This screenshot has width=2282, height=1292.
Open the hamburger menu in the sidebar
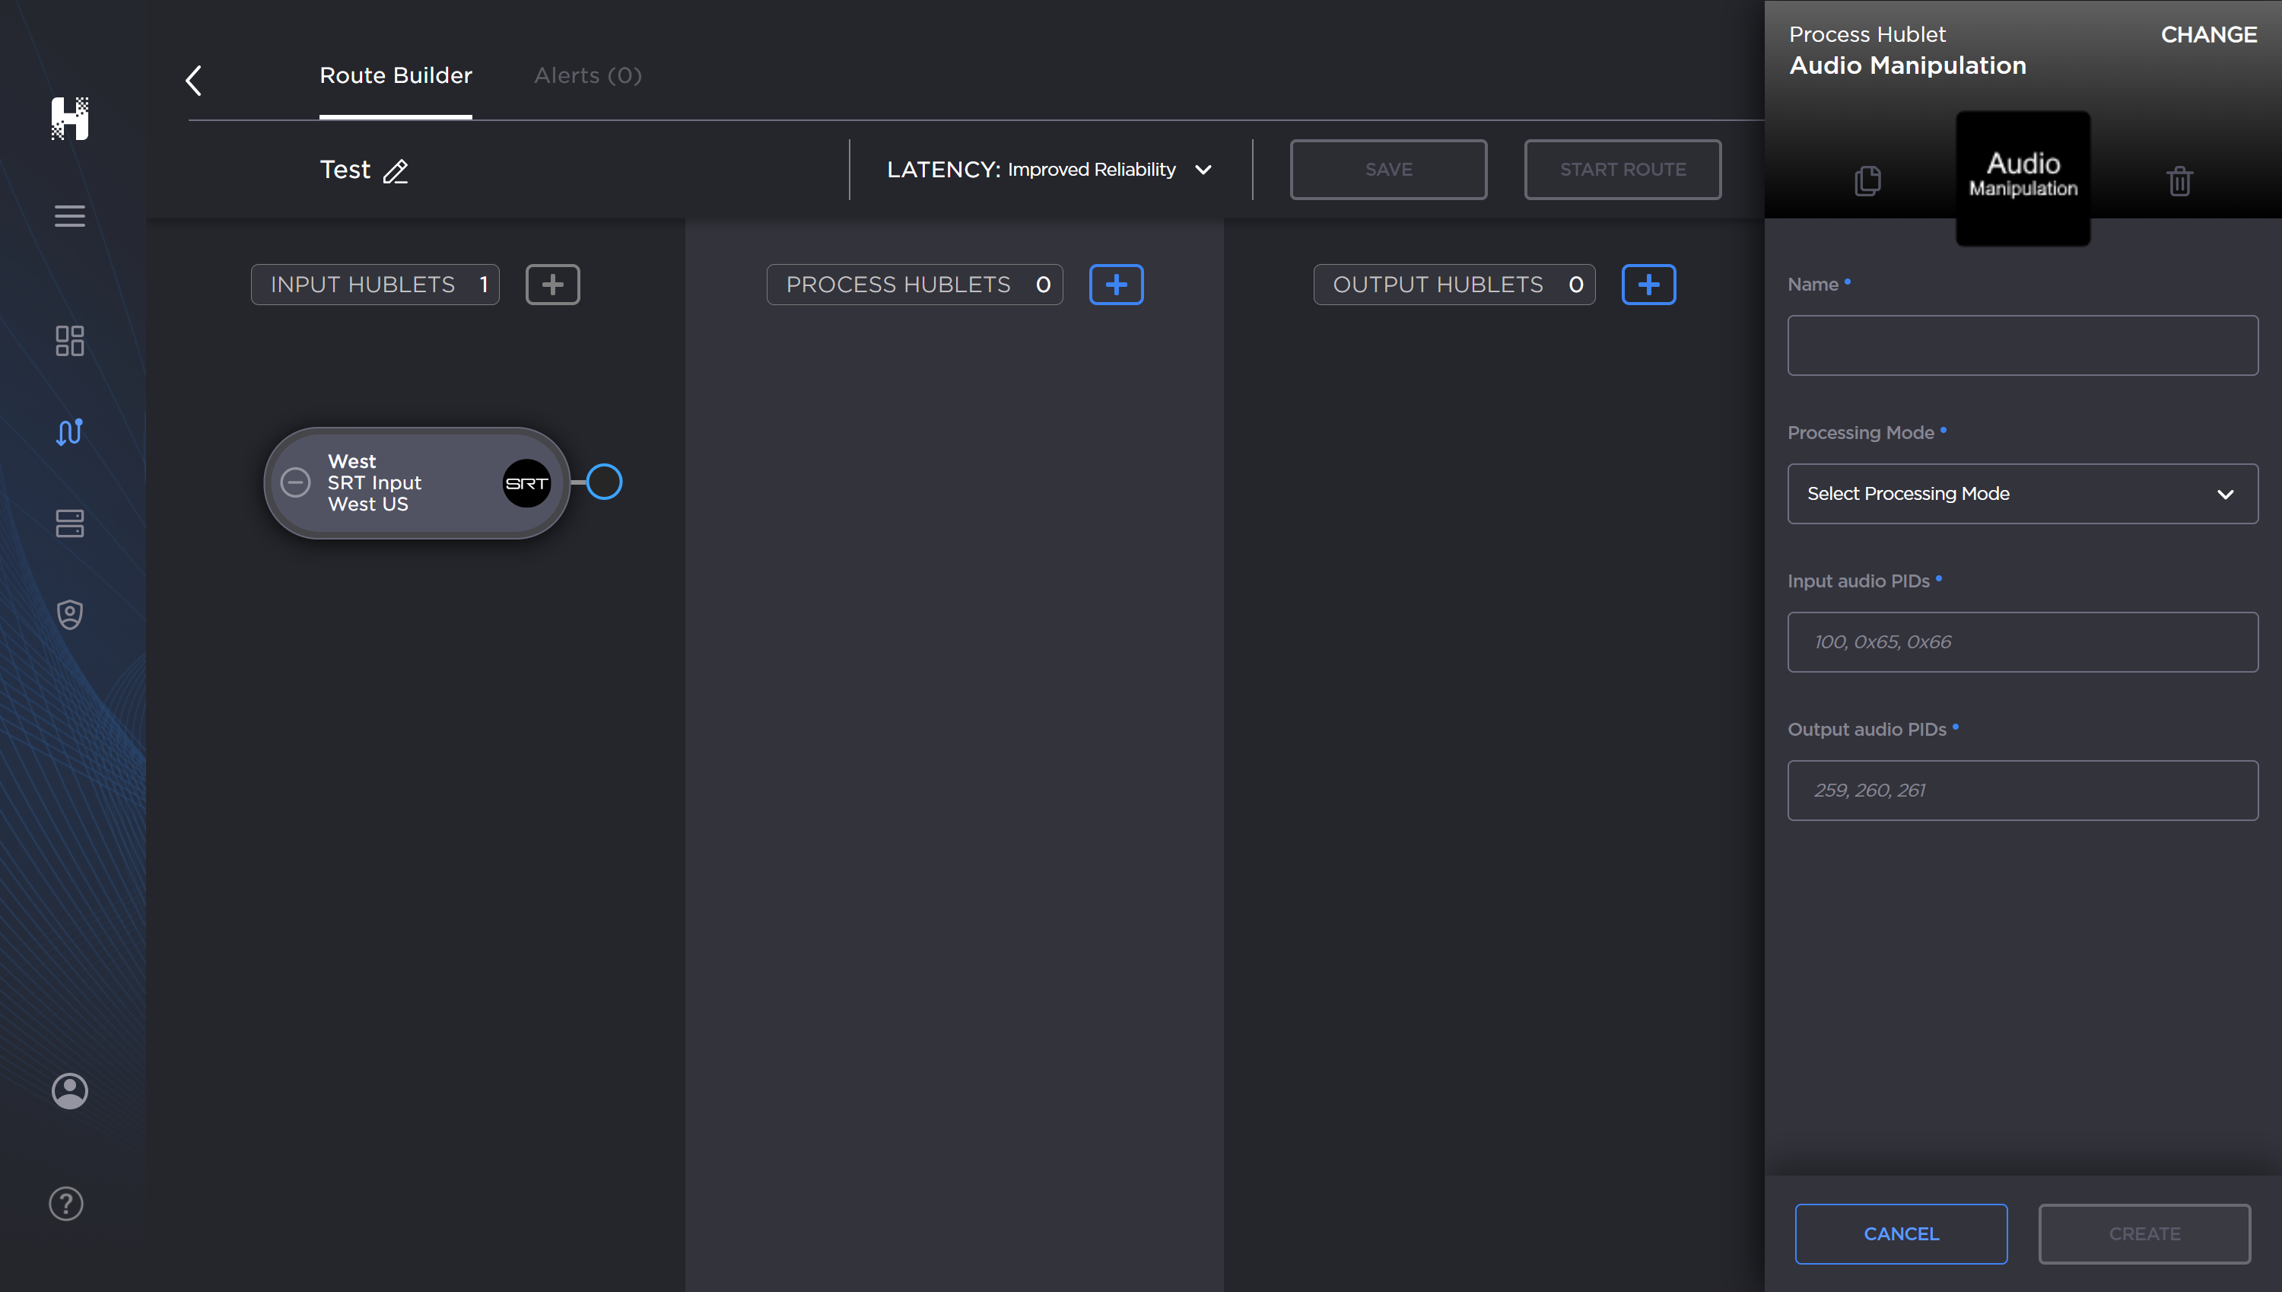(x=70, y=215)
